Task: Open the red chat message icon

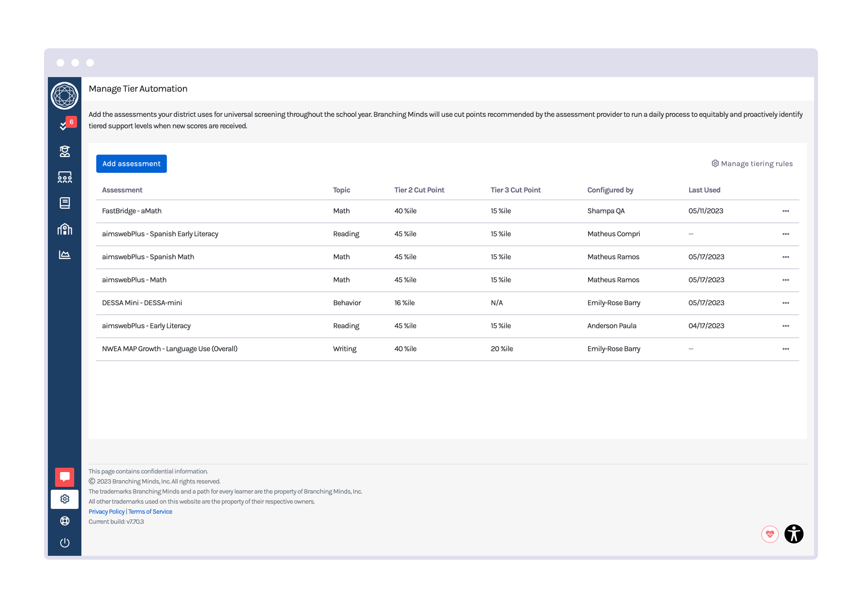Action: click(65, 477)
